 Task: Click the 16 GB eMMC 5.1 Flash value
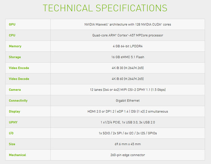128,57
